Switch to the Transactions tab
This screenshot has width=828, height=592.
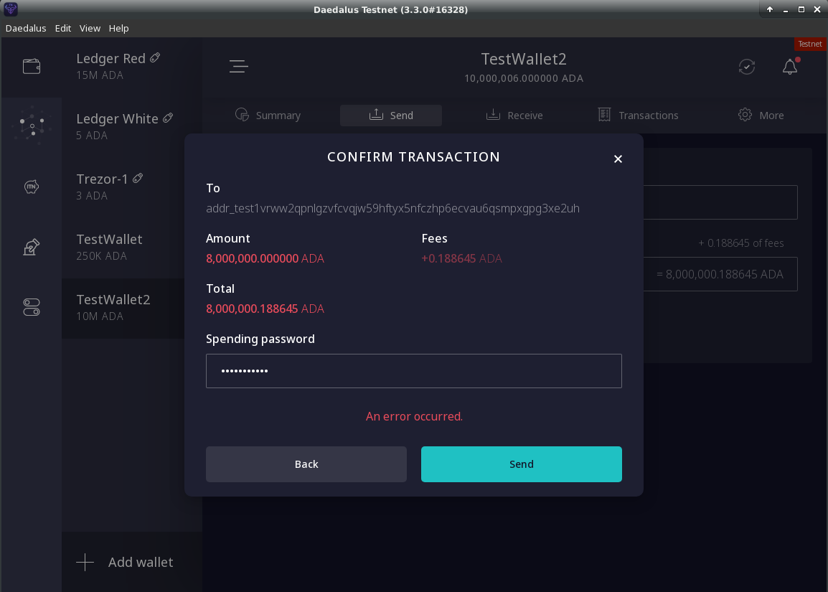pos(638,115)
